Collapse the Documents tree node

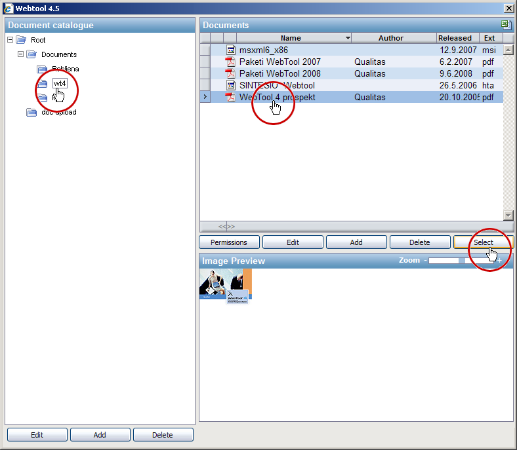(x=20, y=54)
